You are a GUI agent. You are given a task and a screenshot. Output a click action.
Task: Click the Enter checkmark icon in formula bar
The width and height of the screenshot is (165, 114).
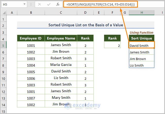point(49,4)
